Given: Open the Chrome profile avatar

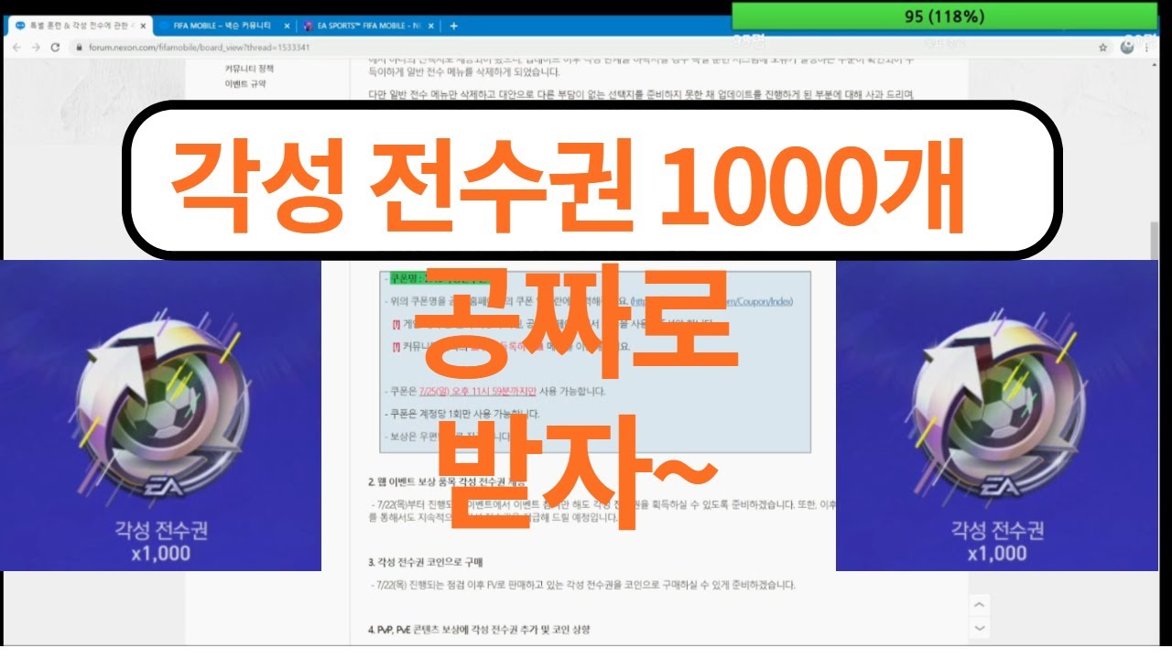Looking at the screenshot, I should pos(1125,46).
